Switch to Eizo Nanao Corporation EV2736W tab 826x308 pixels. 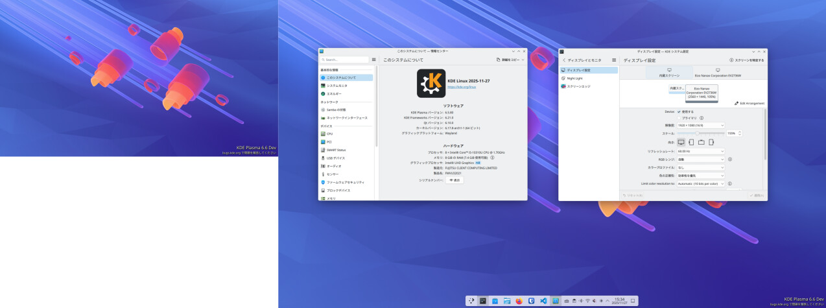tap(718, 73)
